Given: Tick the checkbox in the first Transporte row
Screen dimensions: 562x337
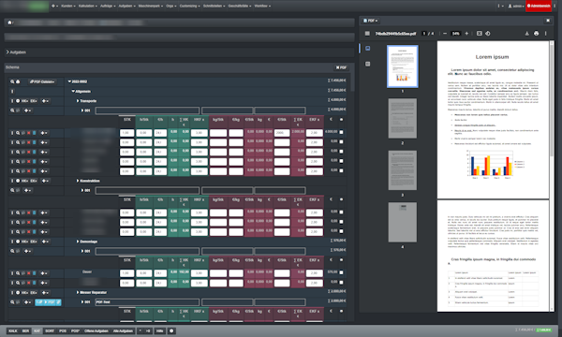Looking at the screenshot, I should pyautogui.click(x=341, y=133).
